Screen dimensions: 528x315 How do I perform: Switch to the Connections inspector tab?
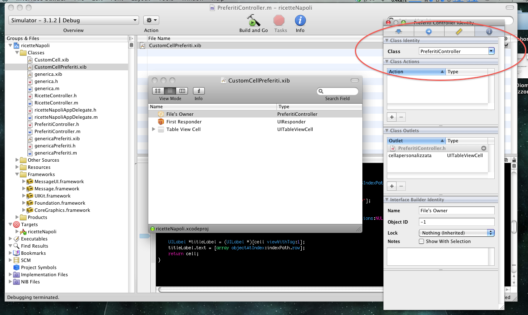coord(429,32)
